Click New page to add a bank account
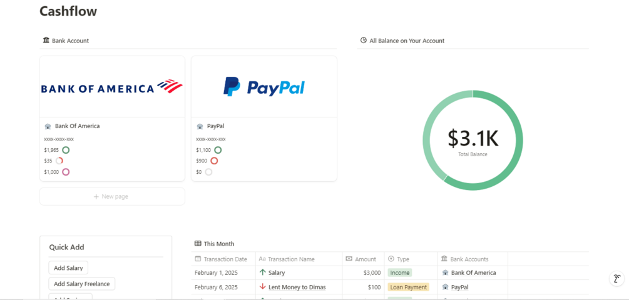The height and width of the screenshot is (300, 629). (112, 197)
